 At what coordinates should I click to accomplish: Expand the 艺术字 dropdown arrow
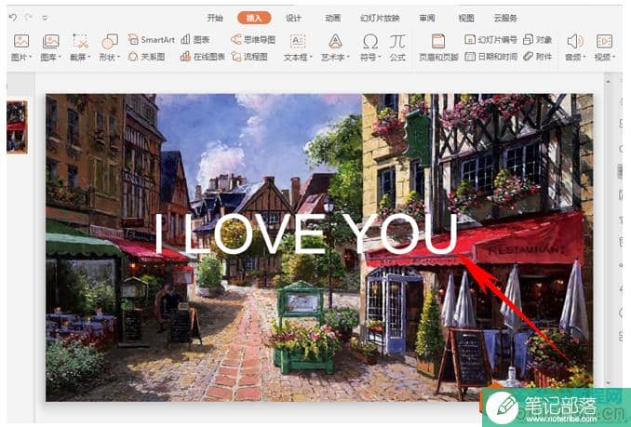348,57
